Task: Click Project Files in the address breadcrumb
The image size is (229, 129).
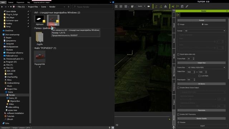Action: click(33, 7)
